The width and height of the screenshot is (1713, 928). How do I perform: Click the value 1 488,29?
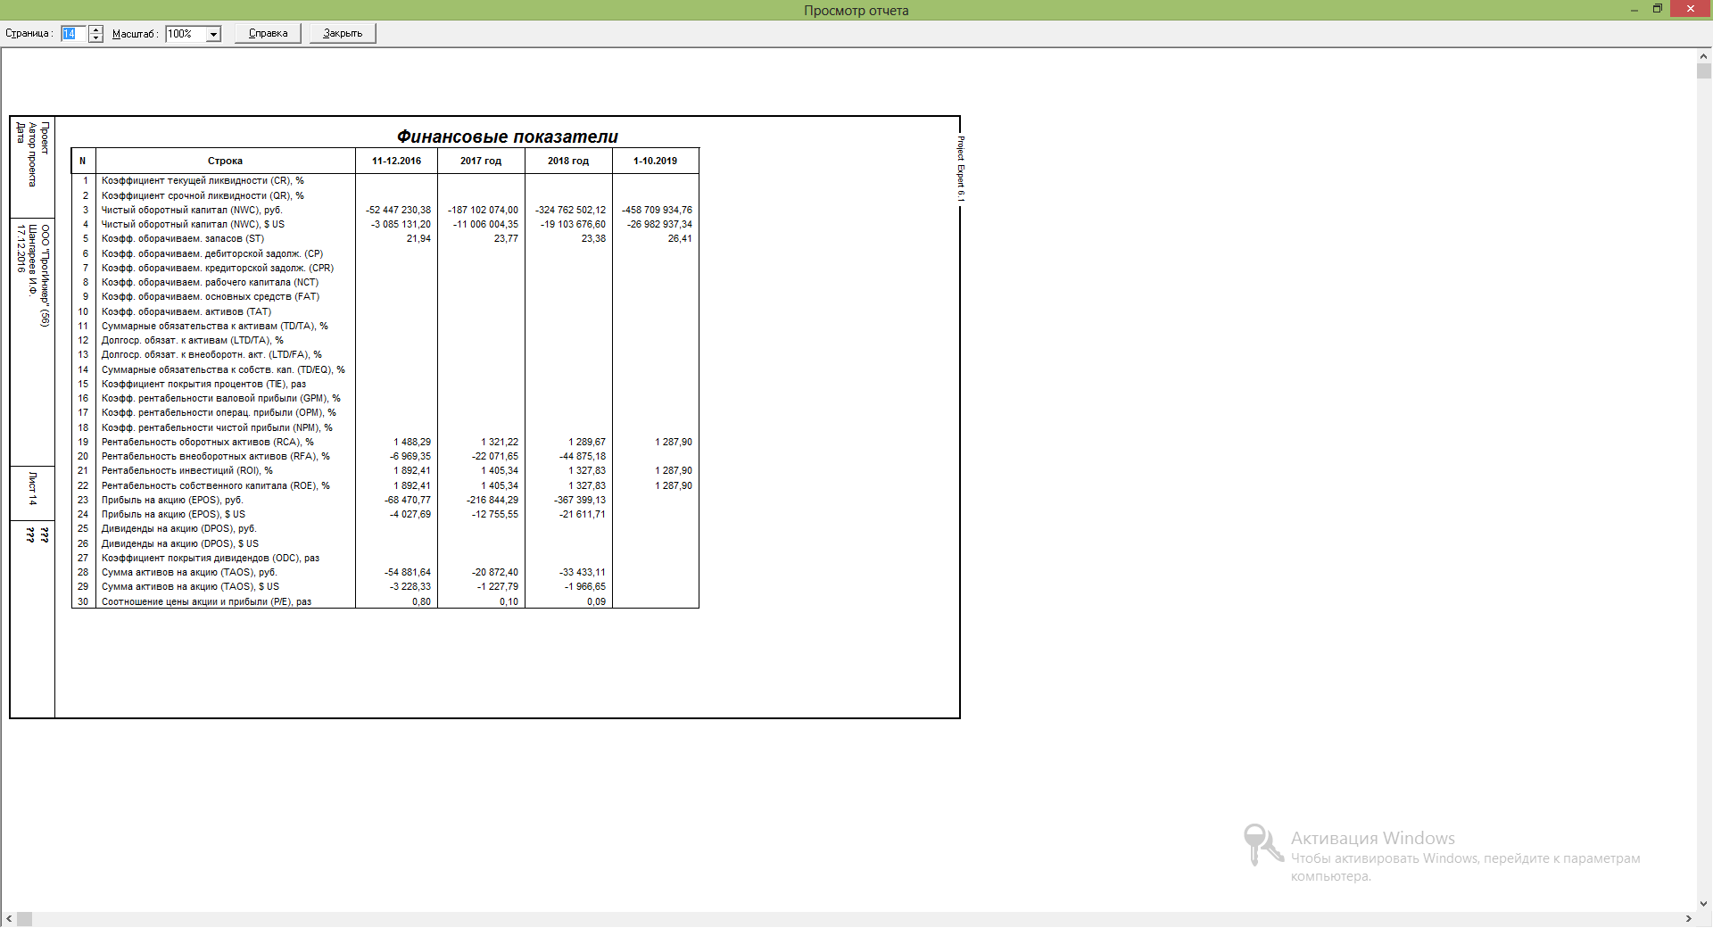pyautogui.click(x=412, y=442)
